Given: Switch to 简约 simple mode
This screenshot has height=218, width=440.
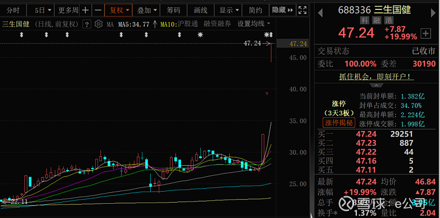Looking at the screenshot, I should coord(255,10).
